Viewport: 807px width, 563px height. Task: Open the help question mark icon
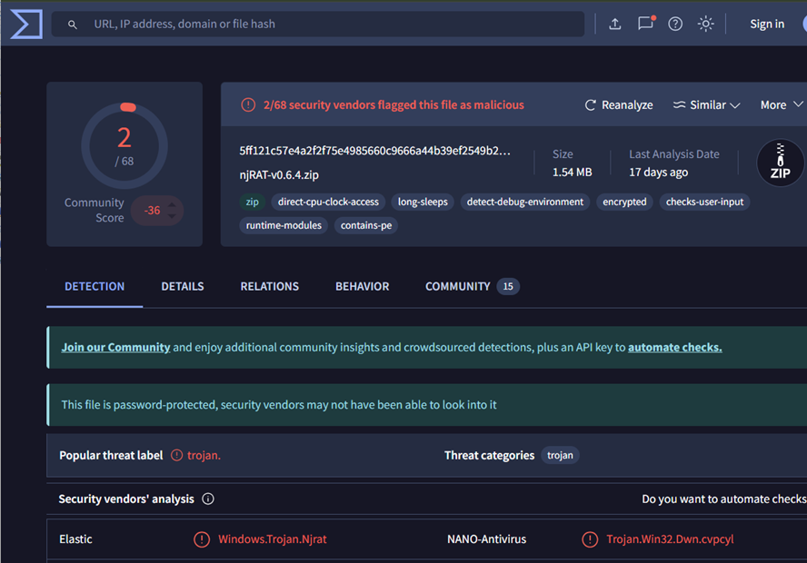675,24
